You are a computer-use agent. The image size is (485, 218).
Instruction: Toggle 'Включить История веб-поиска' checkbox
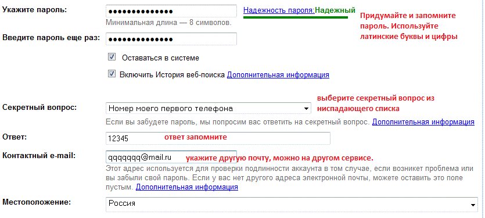pos(112,74)
